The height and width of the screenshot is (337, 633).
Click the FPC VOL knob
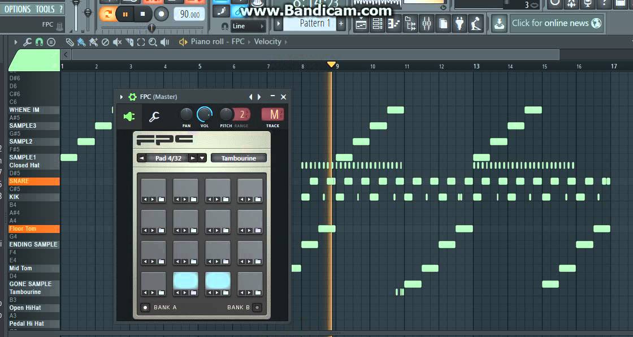(205, 115)
